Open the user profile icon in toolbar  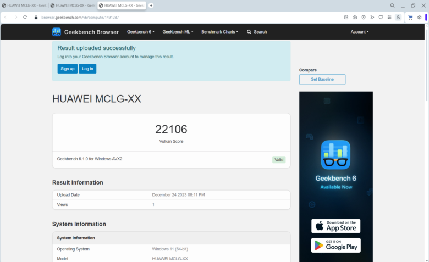click(398, 17)
